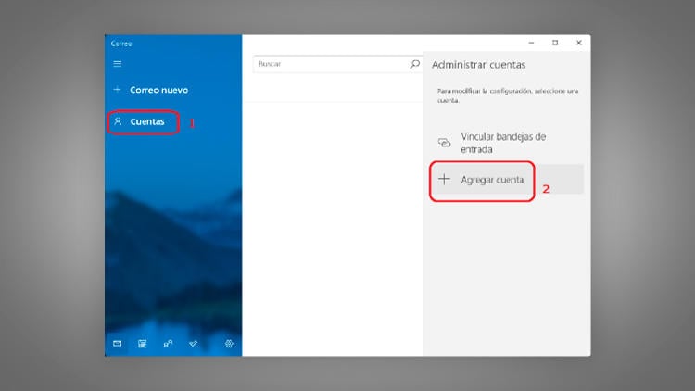
Task: Click the magnifier search icon
Action: pyautogui.click(x=414, y=64)
